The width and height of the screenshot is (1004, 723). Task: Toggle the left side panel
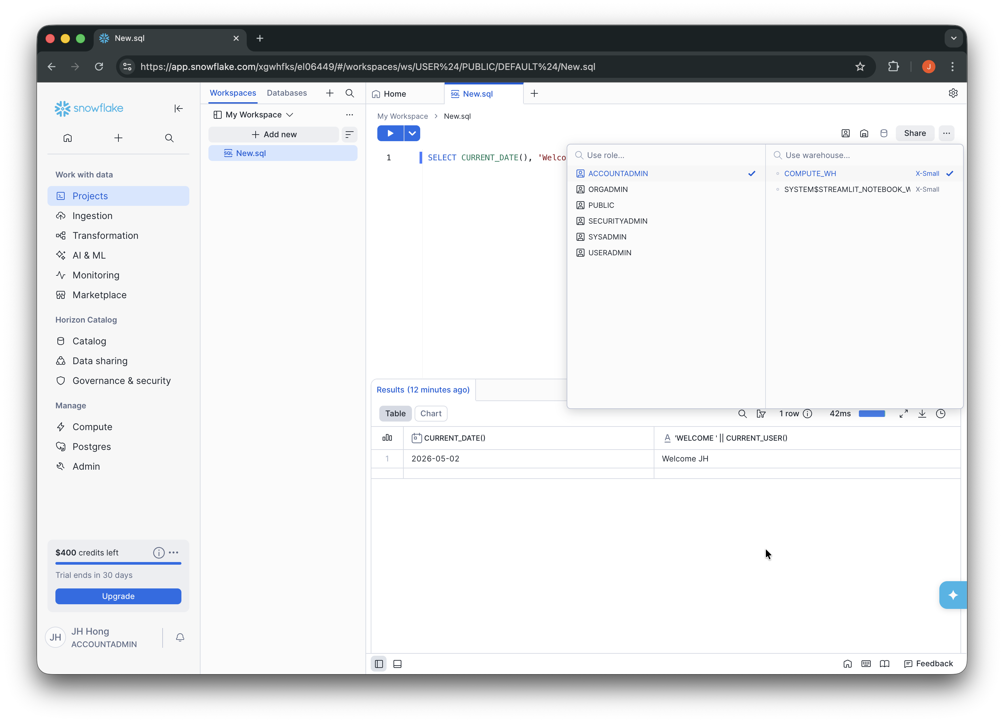coord(379,664)
